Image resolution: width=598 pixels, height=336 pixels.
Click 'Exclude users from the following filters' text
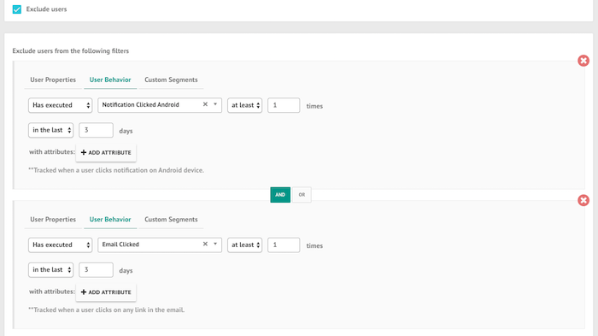point(71,50)
